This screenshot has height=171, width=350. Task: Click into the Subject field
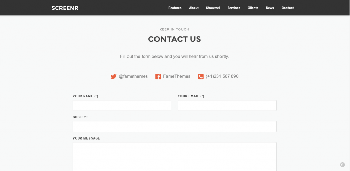coord(174,127)
